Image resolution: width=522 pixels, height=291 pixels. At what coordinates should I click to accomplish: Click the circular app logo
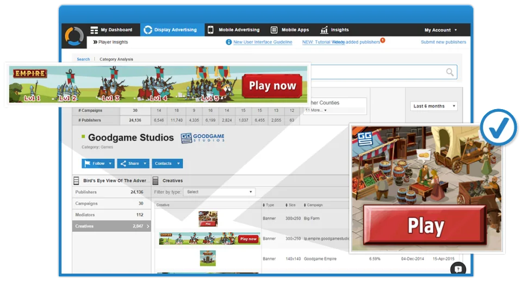point(74,36)
